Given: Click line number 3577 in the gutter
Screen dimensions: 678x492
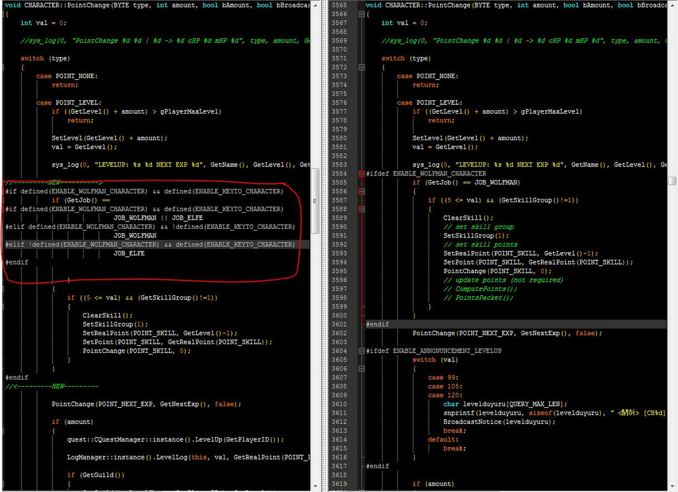Looking at the screenshot, I should 340,111.
